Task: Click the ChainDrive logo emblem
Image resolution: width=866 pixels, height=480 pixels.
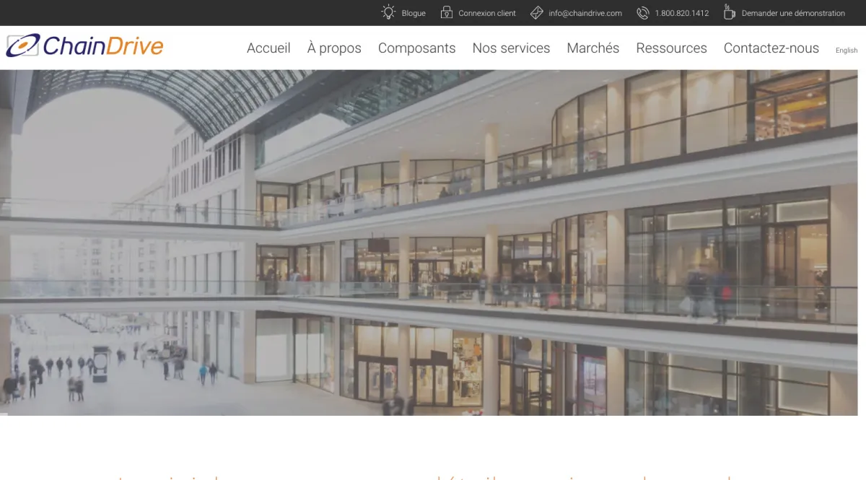Action: point(23,45)
